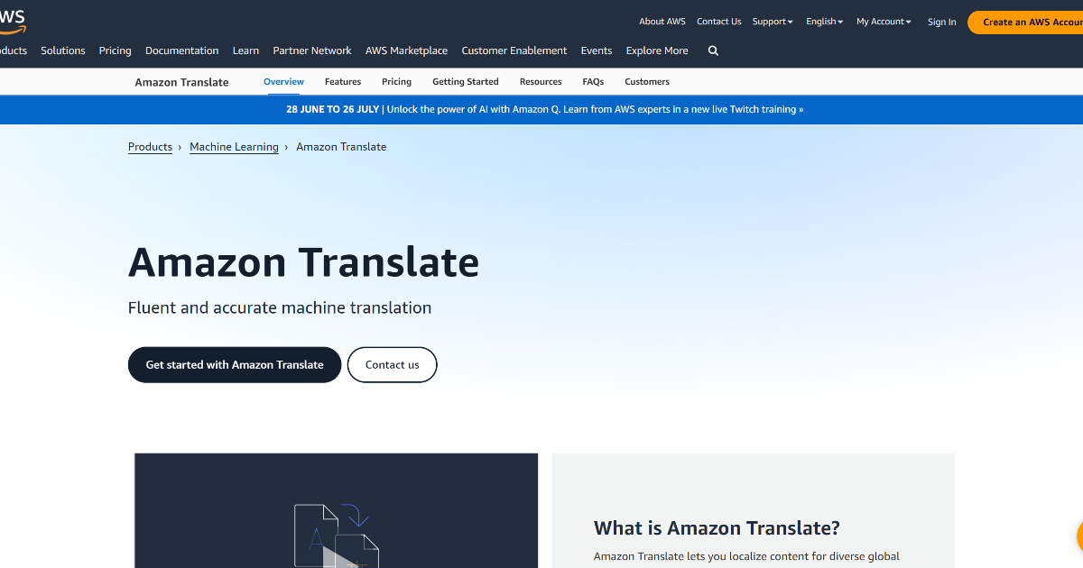The width and height of the screenshot is (1083, 568).
Task: Click the Twitch training announcement banner link
Action: tap(544, 109)
